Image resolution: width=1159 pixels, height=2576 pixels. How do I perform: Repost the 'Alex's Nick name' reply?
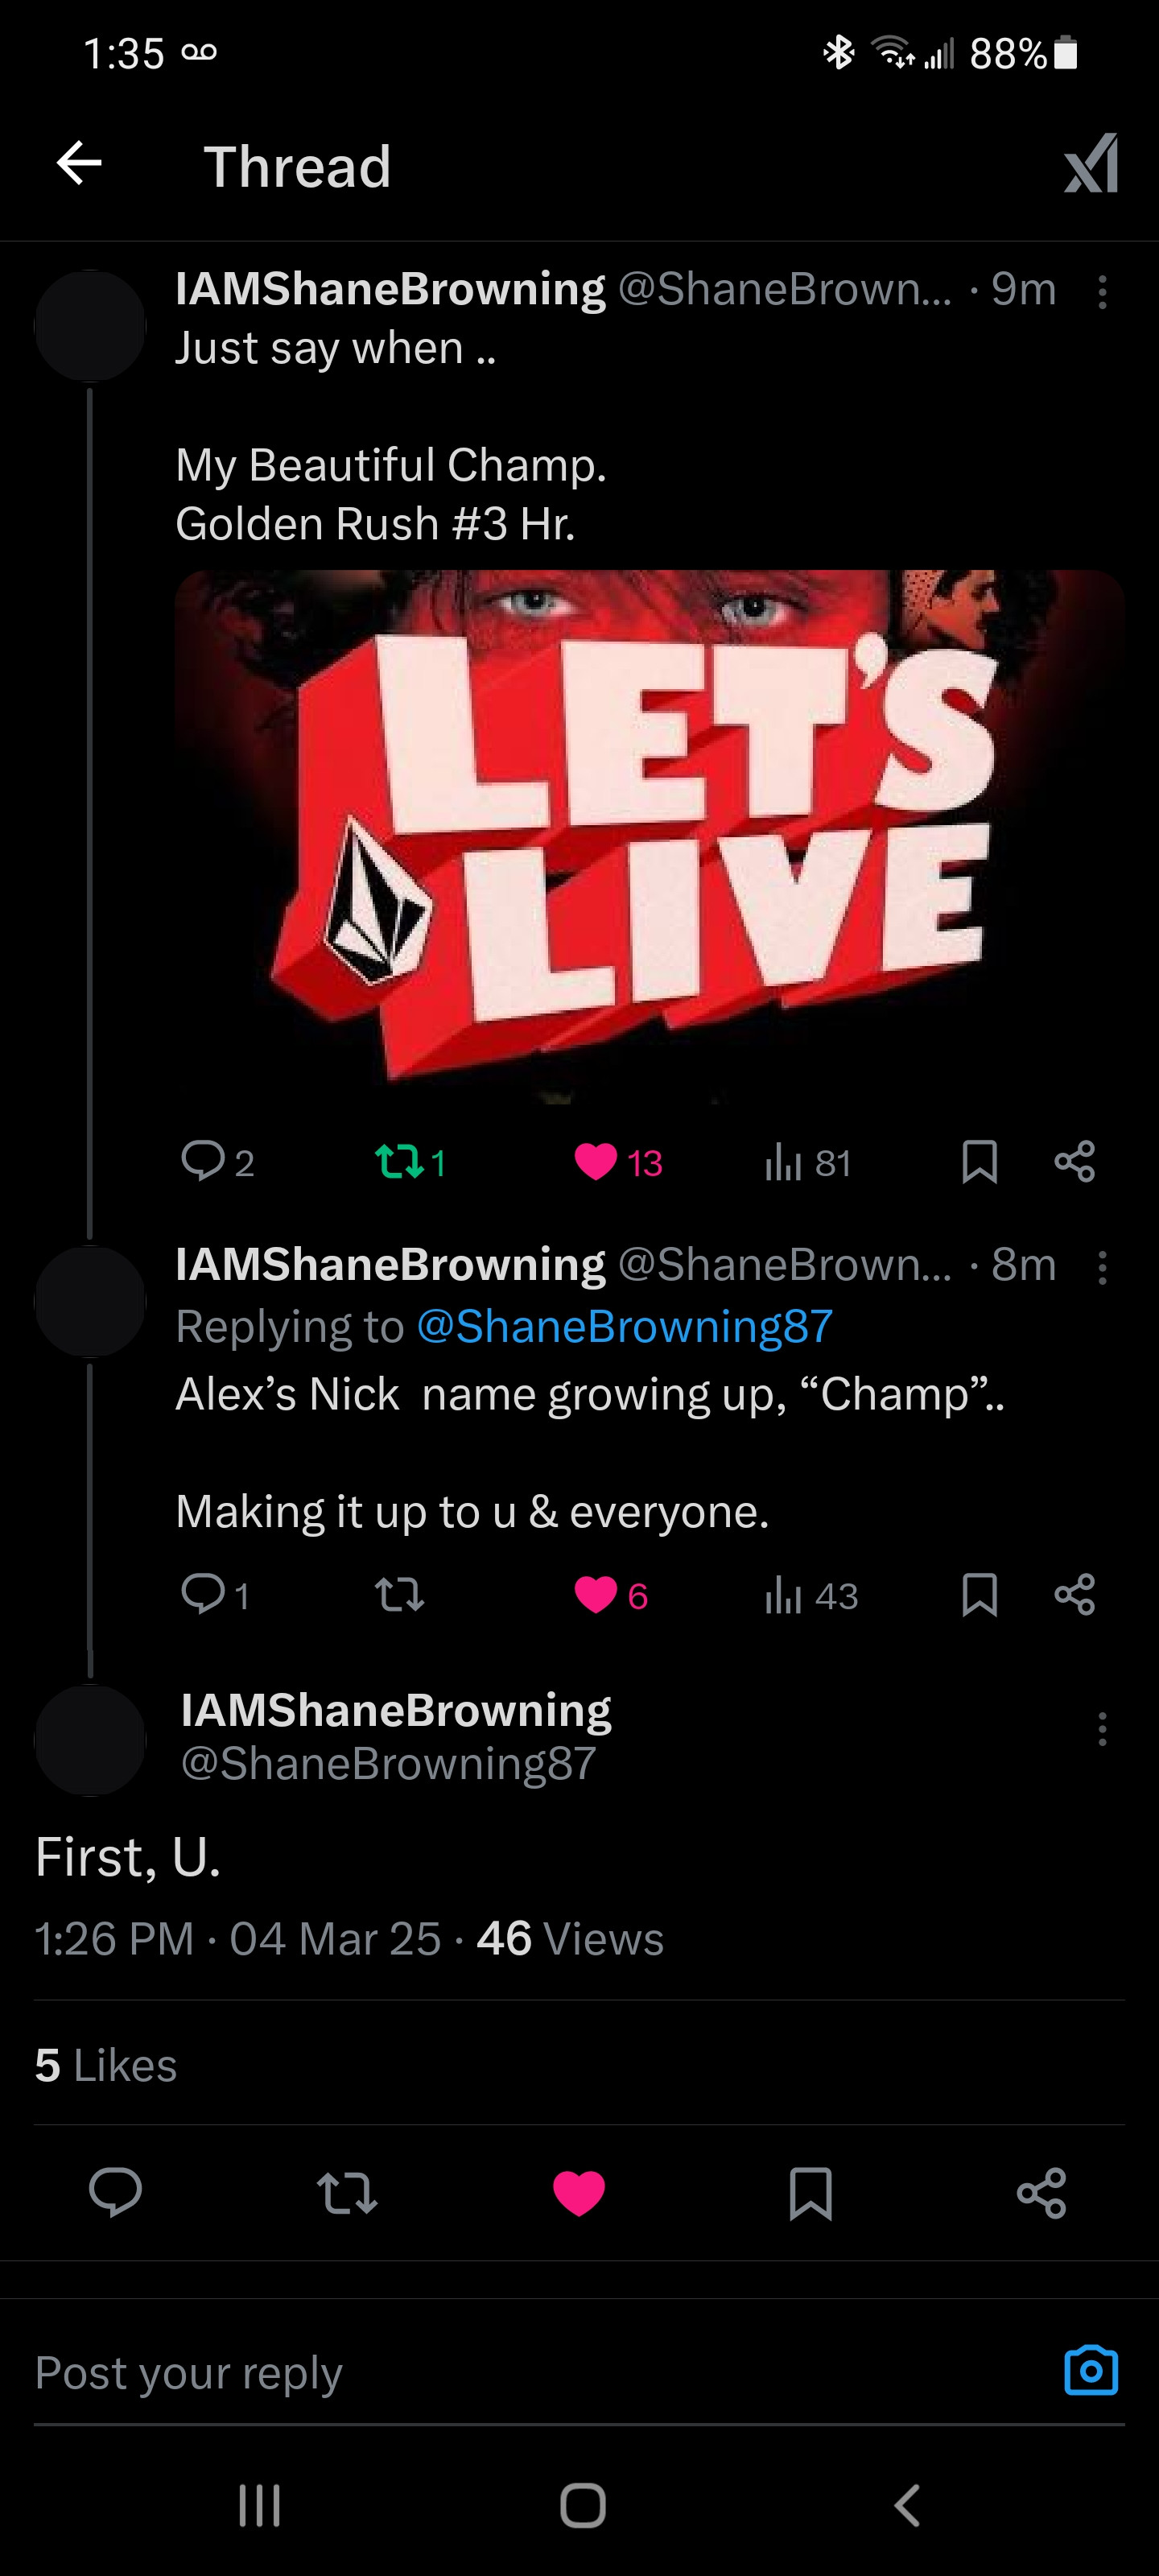click(399, 1595)
